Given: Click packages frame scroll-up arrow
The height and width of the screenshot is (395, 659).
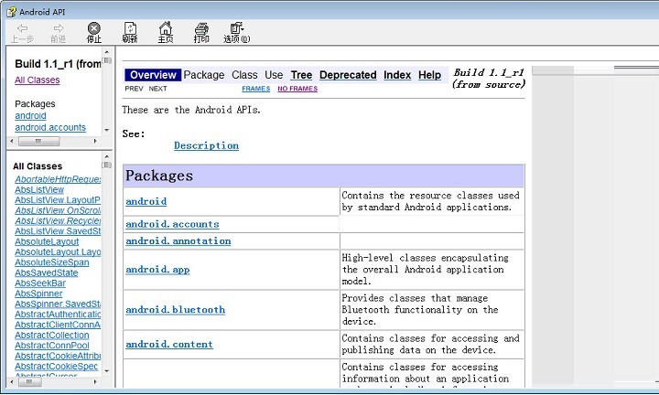Looking at the screenshot, I should (107, 52).
